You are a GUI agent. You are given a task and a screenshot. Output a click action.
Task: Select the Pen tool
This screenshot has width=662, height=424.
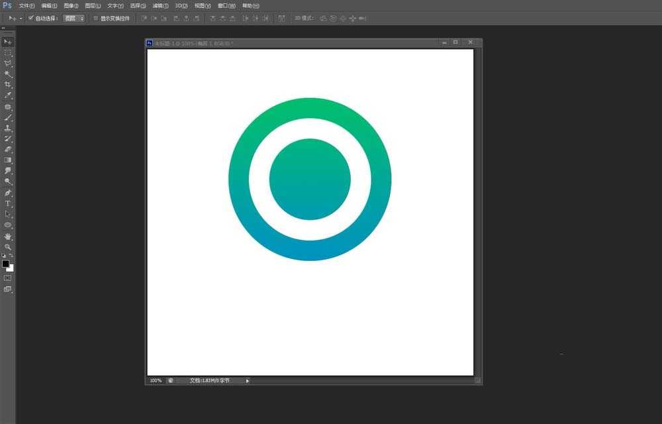click(7, 191)
